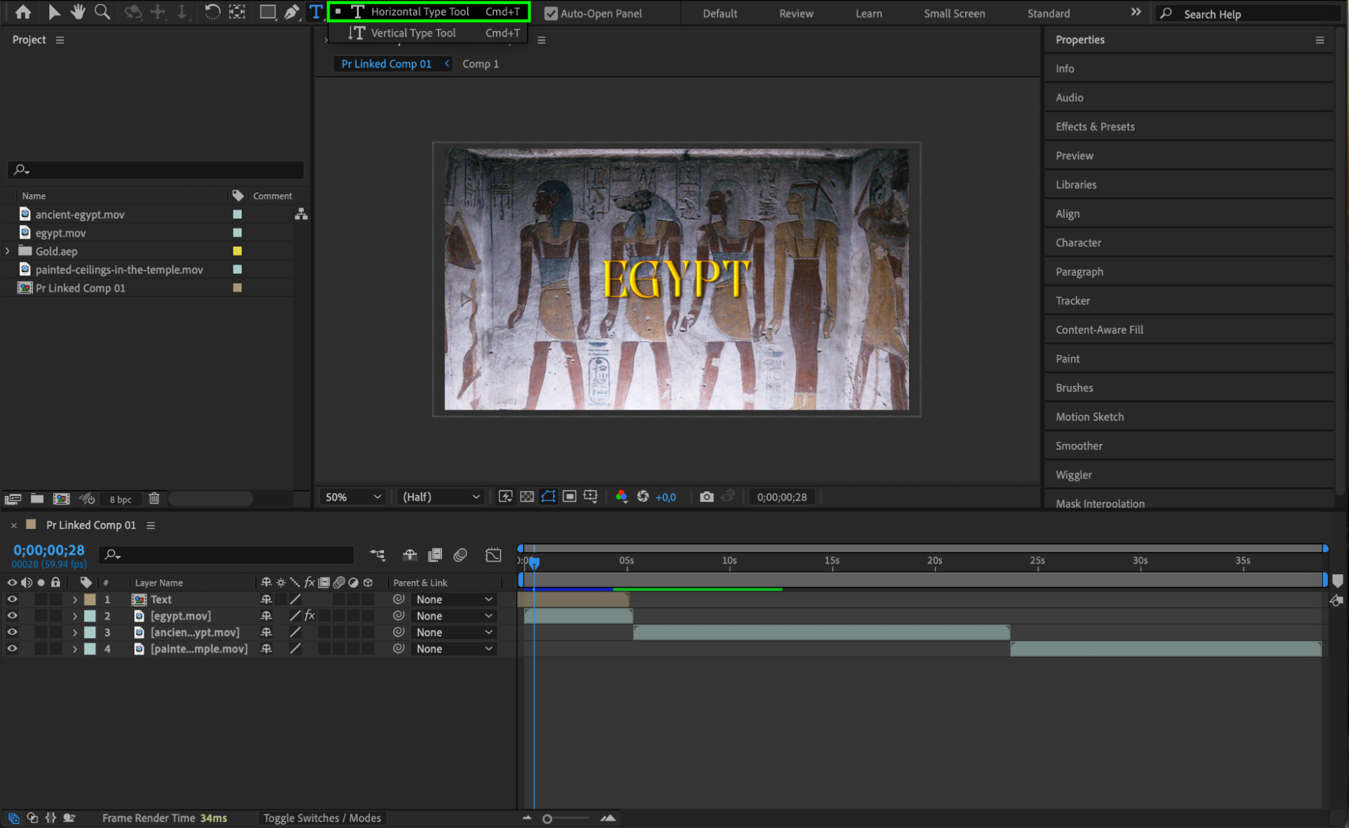Image resolution: width=1349 pixels, height=828 pixels.
Task: Uncheck the Auto-Open Panel checkbox
Action: pyautogui.click(x=551, y=13)
